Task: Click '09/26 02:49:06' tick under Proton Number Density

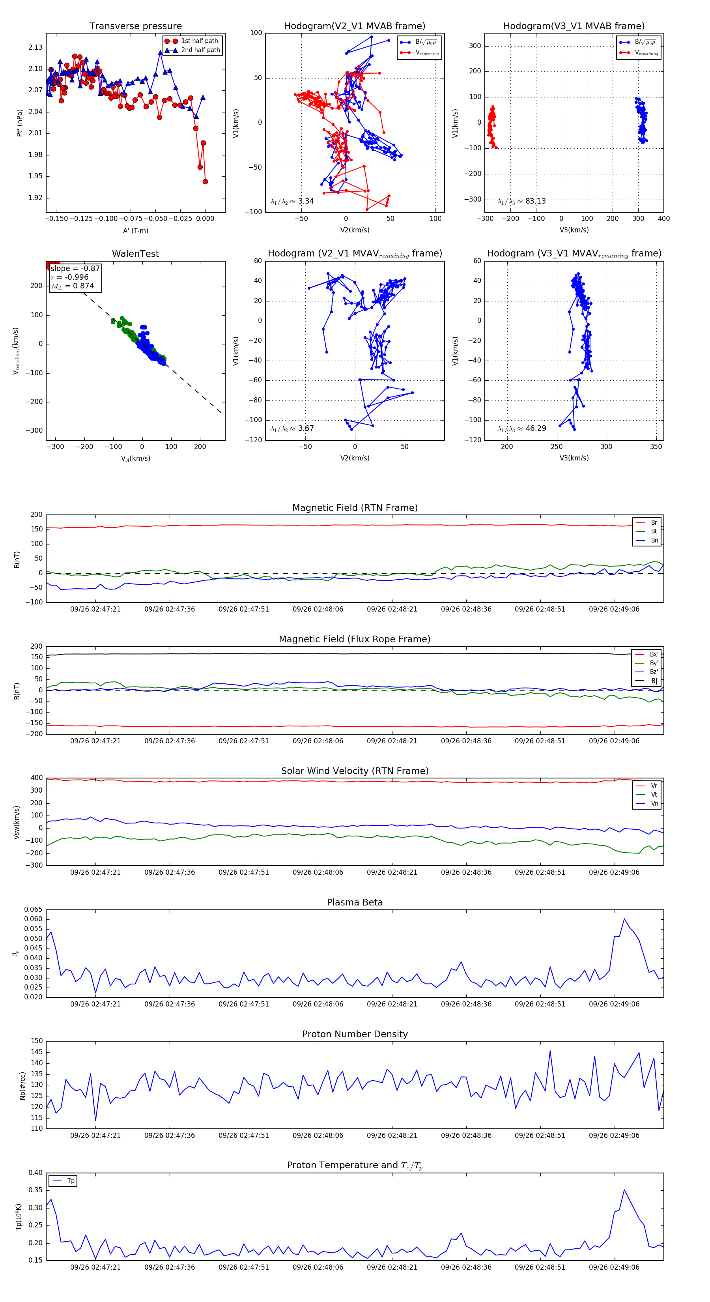Action: (614, 1136)
